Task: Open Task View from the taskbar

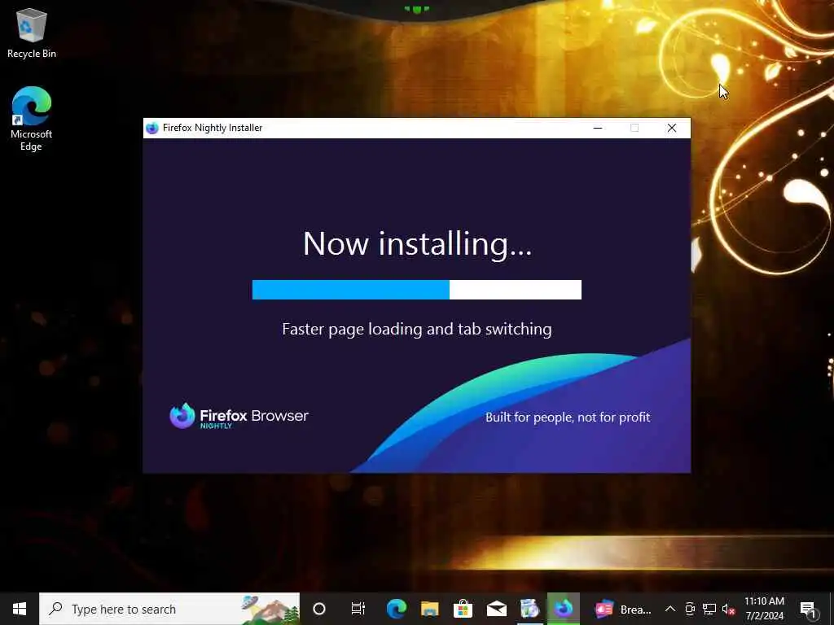Action: (x=358, y=609)
